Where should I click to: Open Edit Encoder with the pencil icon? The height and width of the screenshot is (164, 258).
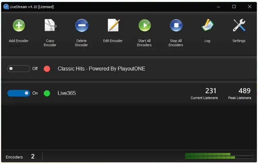pos(113,25)
